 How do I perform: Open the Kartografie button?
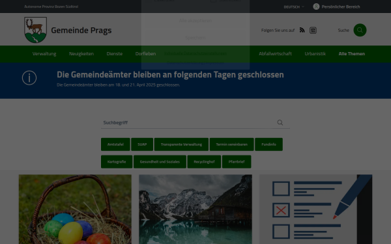click(117, 162)
